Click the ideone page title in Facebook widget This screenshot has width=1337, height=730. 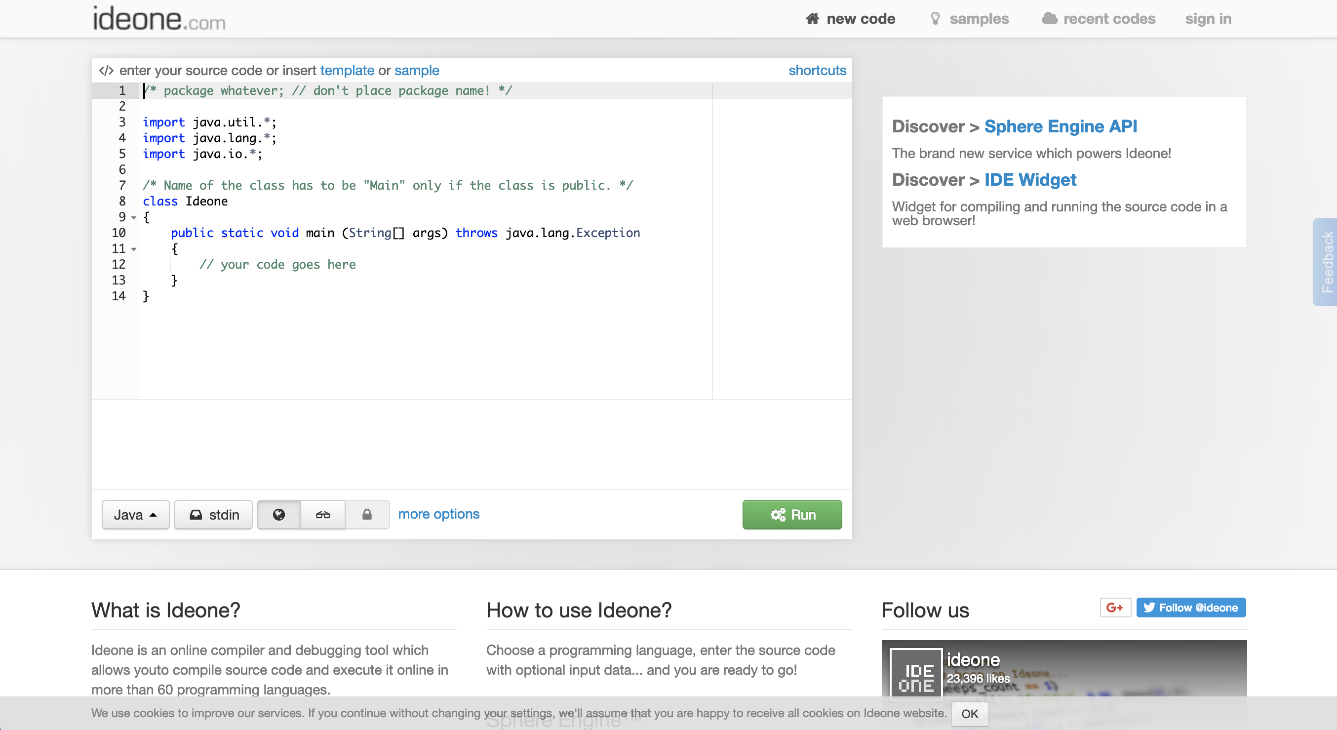coord(973,659)
